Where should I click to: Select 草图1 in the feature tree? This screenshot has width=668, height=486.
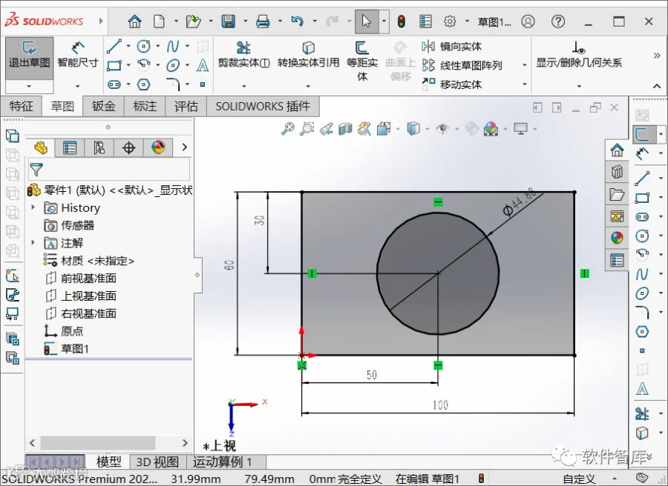(x=67, y=349)
